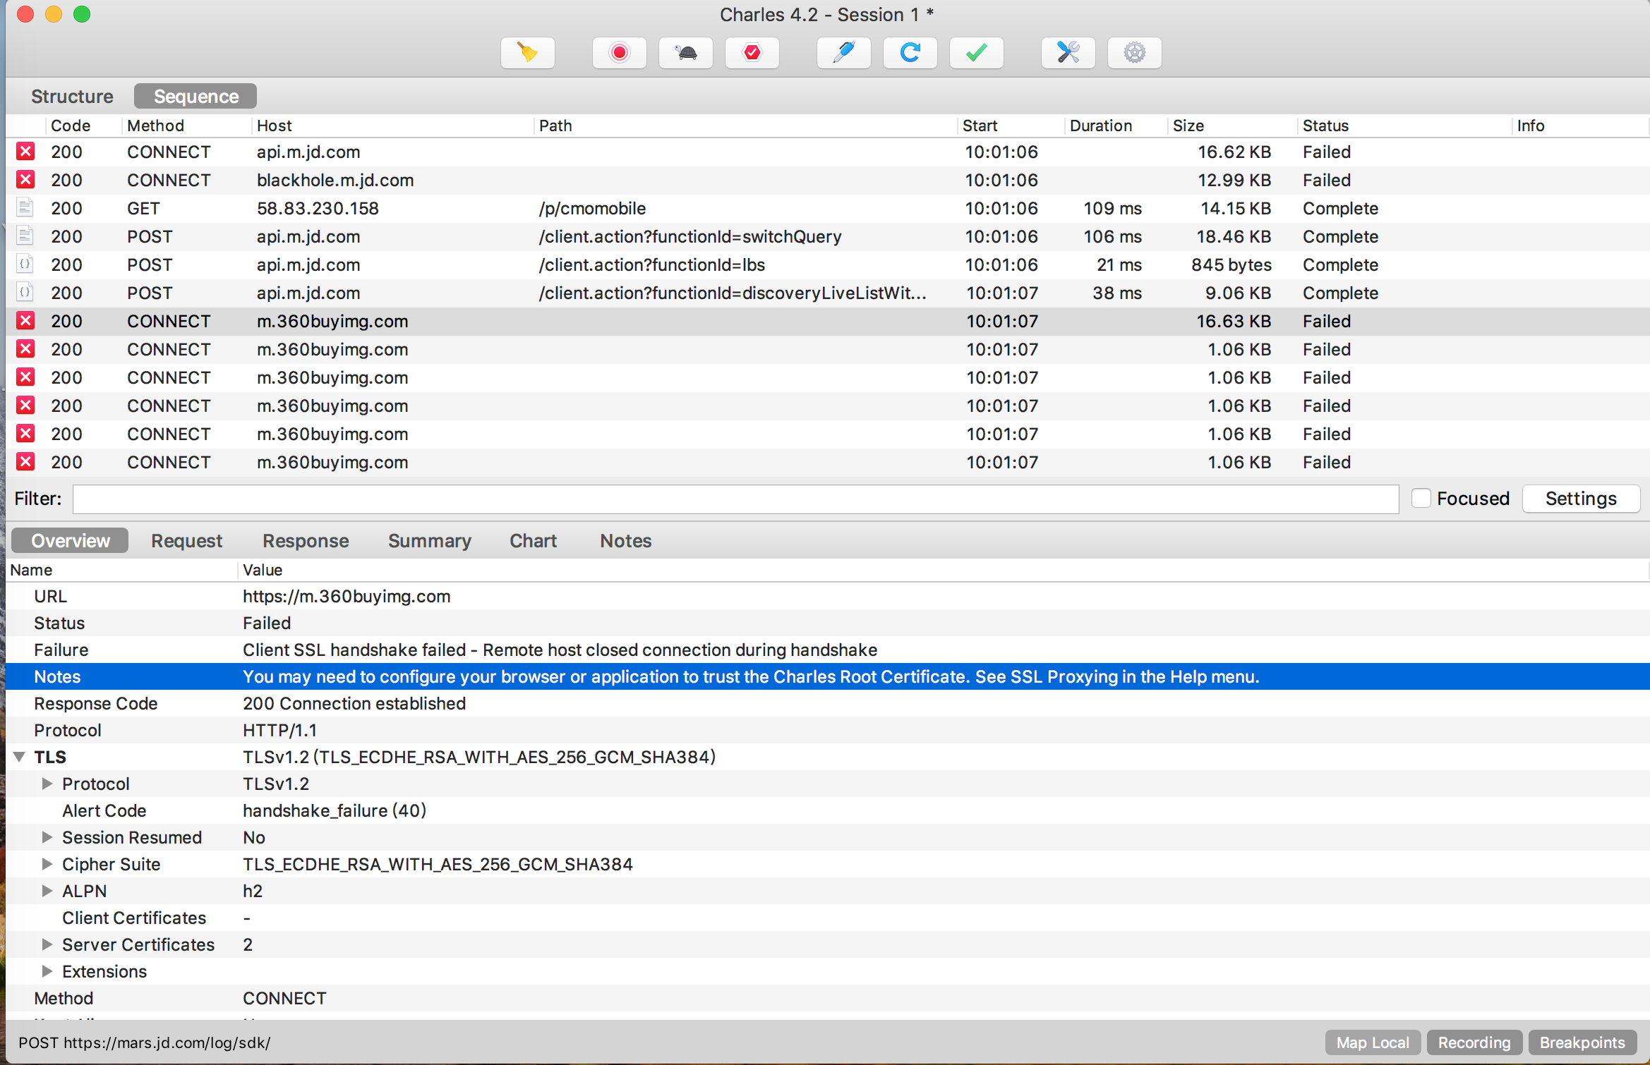The width and height of the screenshot is (1650, 1065).
Task: Click the throttle/slow connection icon
Action: [x=687, y=53]
